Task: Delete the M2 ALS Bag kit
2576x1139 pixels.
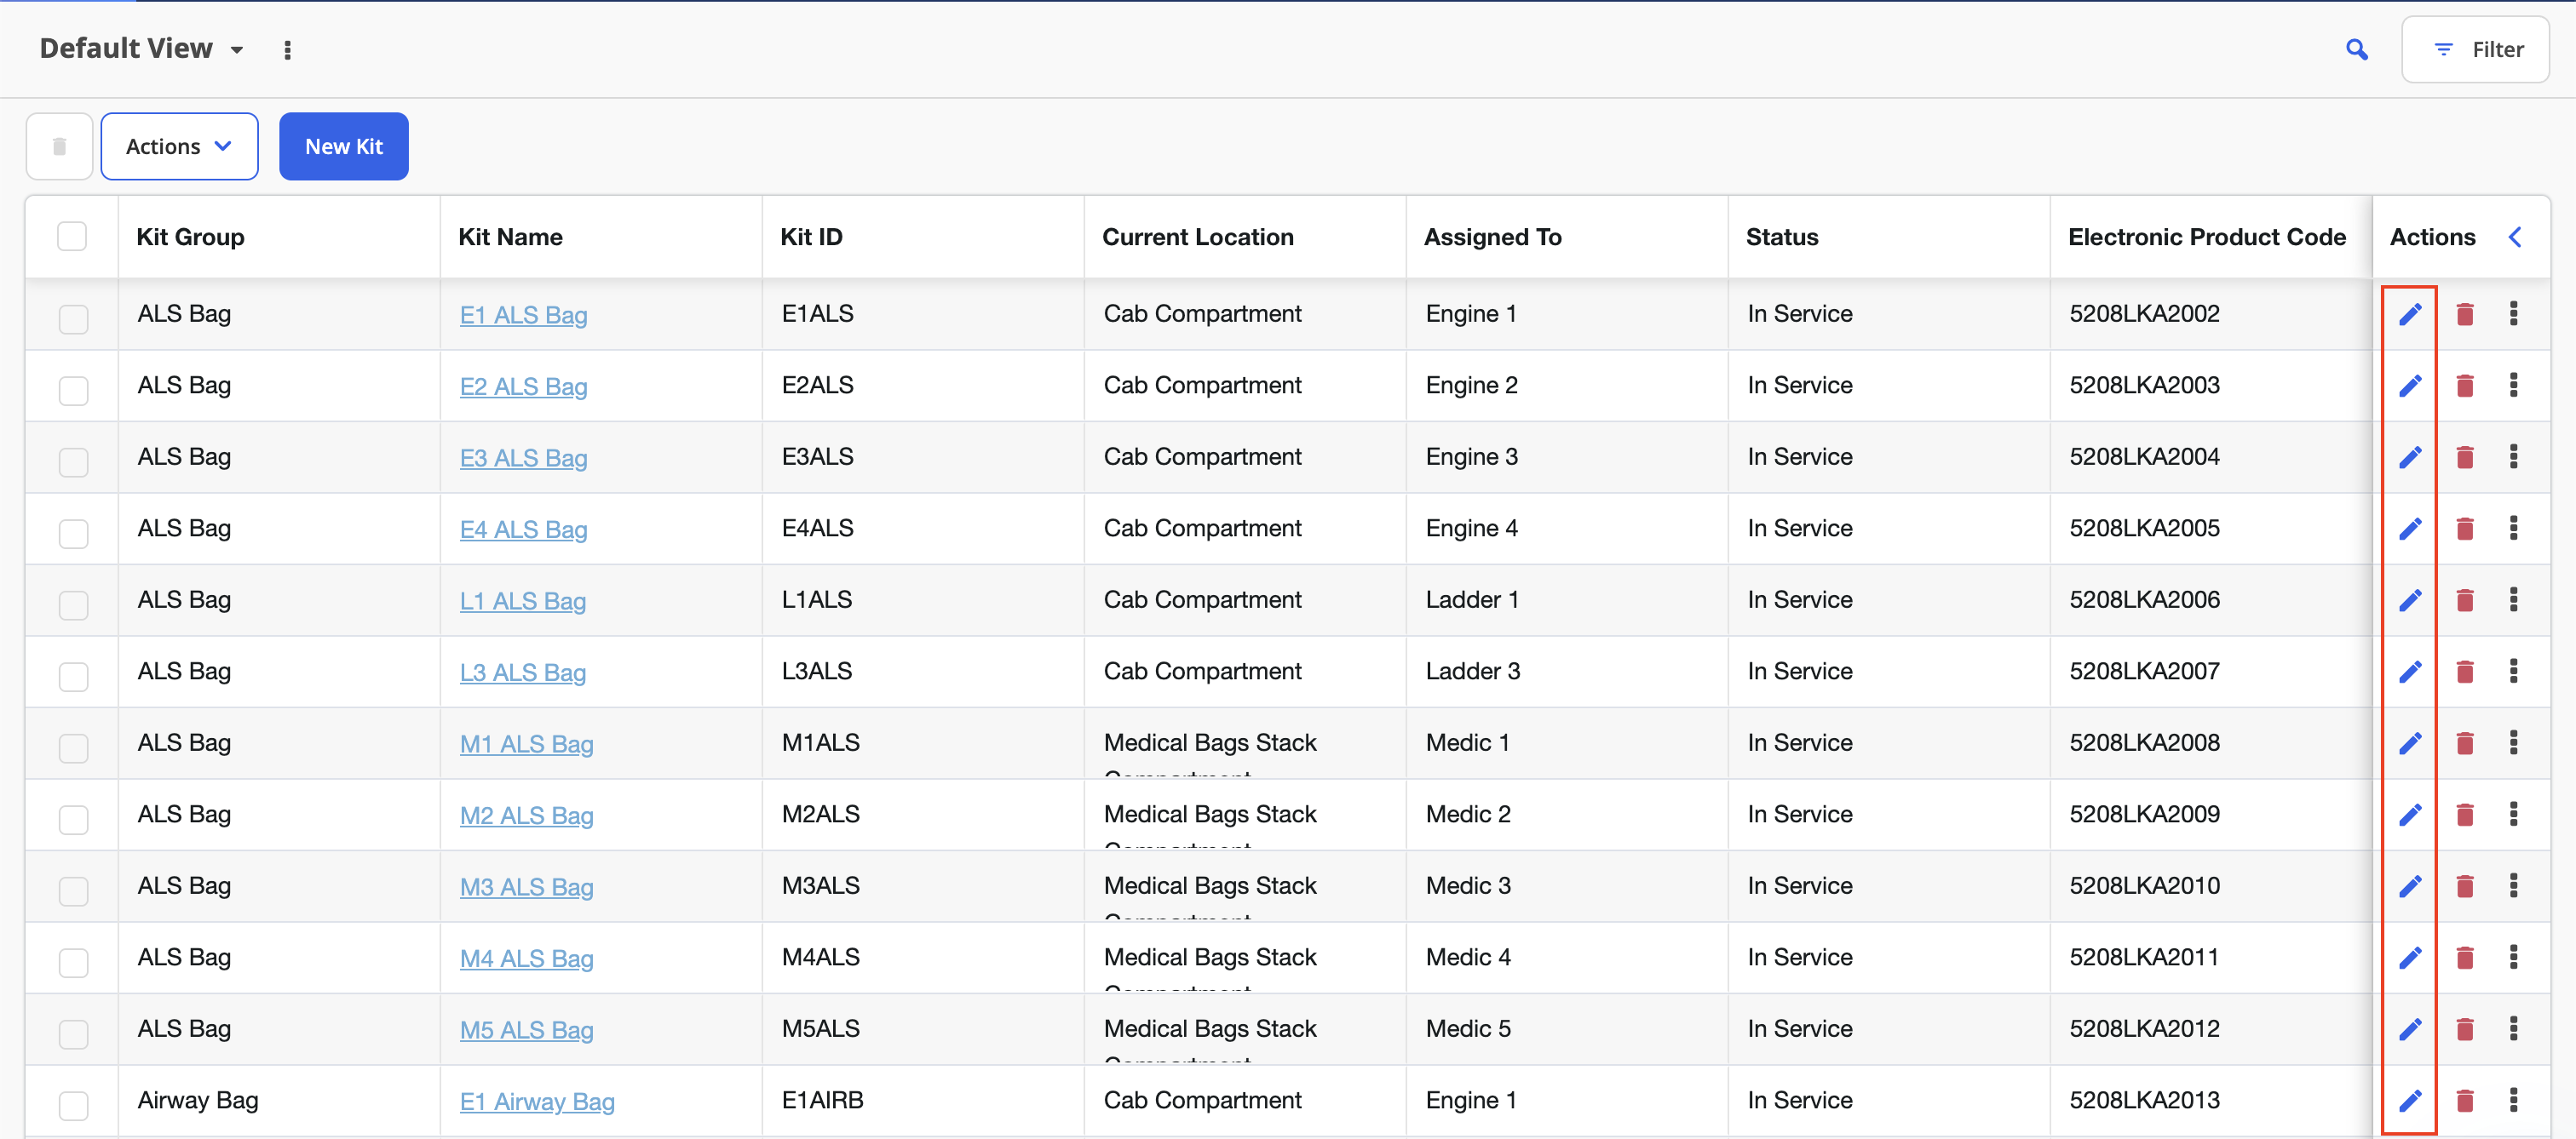Action: tap(2464, 815)
